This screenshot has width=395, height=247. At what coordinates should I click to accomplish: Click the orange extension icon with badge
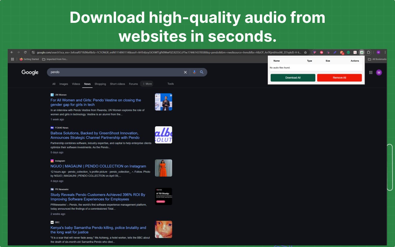(342, 53)
